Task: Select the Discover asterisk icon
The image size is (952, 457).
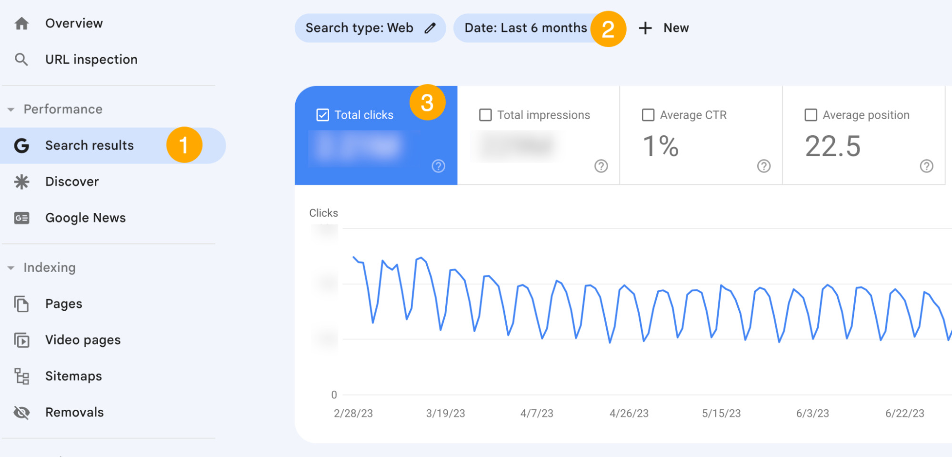Action: tap(21, 181)
